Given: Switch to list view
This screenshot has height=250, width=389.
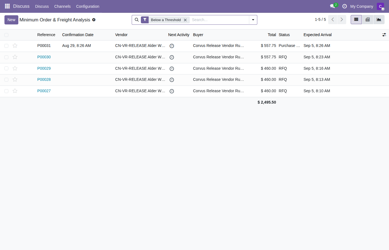Looking at the screenshot, I should click(356, 20).
